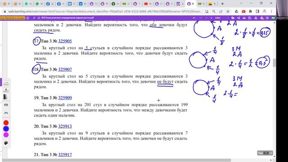Click the PDF document file name
This screenshot has height=162, width=288.
click(67, 18)
